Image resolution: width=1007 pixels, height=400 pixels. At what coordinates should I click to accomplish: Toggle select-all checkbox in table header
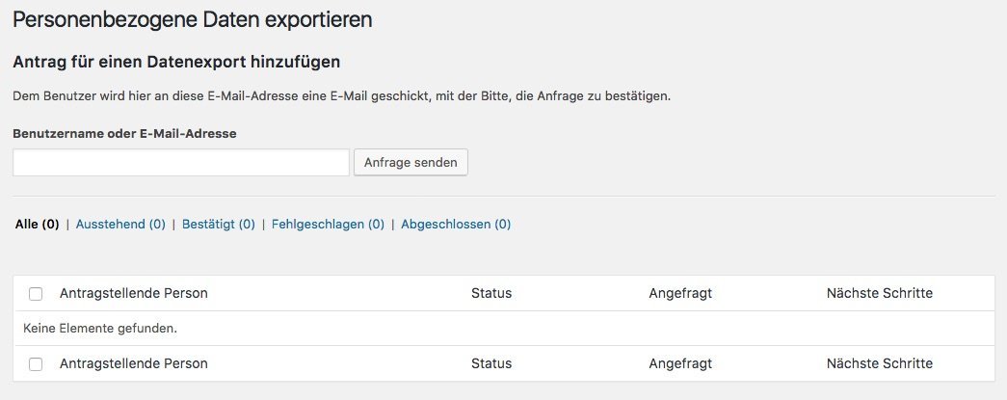36,294
